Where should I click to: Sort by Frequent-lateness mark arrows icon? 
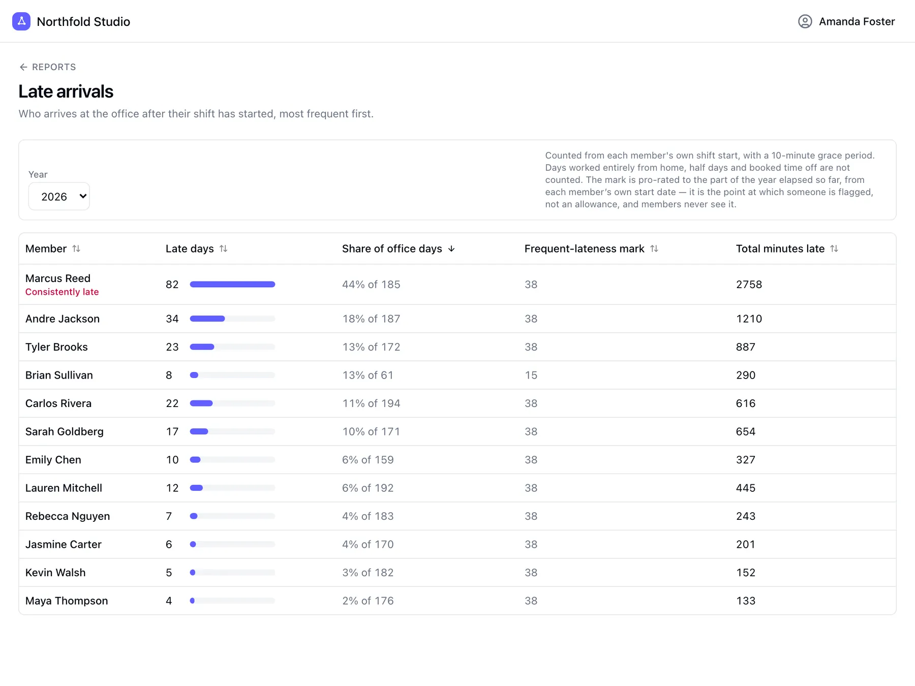click(x=654, y=248)
